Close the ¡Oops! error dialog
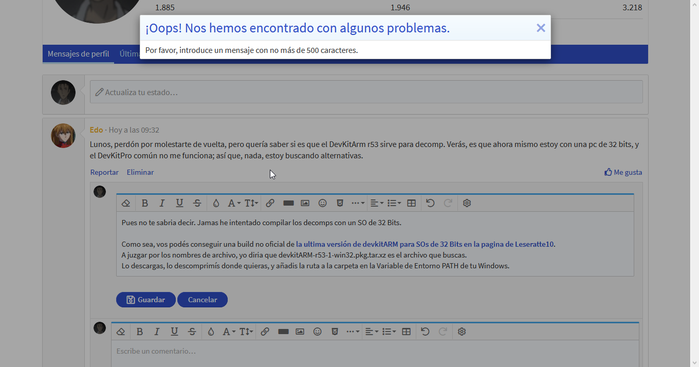This screenshot has height=367, width=699. pyautogui.click(x=541, y=28)
